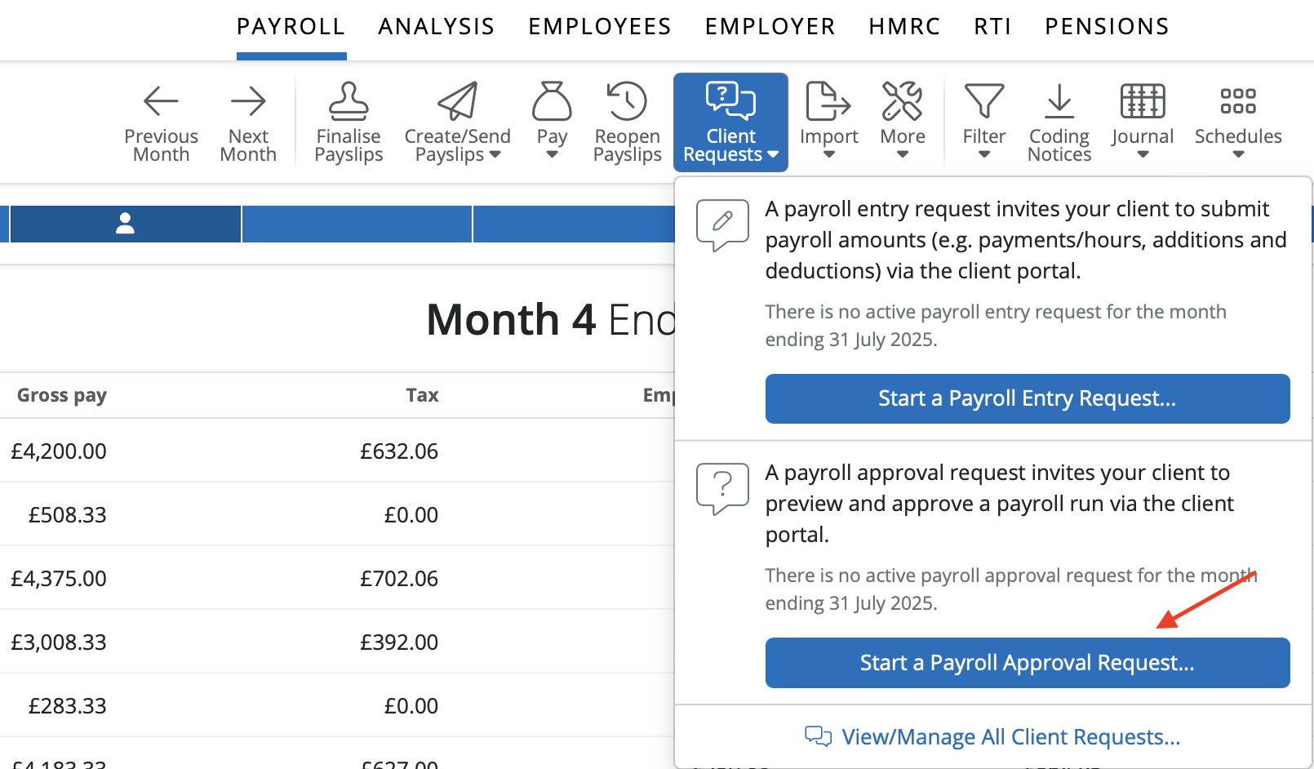Start a Payroll Approval Request
Image resolution: width=1314 pixels, height=769 pixels.
pos(1028,663)
